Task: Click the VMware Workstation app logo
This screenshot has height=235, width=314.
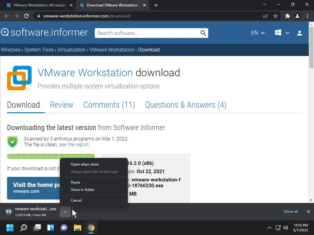Action: click(19, 78)
